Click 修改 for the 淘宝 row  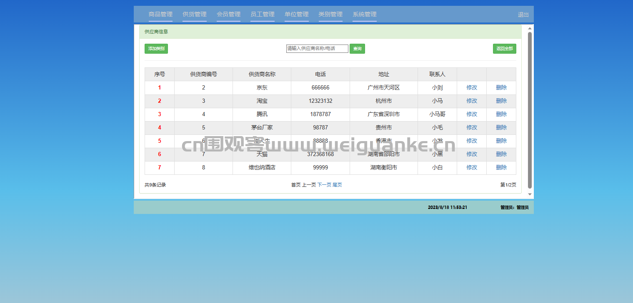pyautogui.click(x=472, y=101)
